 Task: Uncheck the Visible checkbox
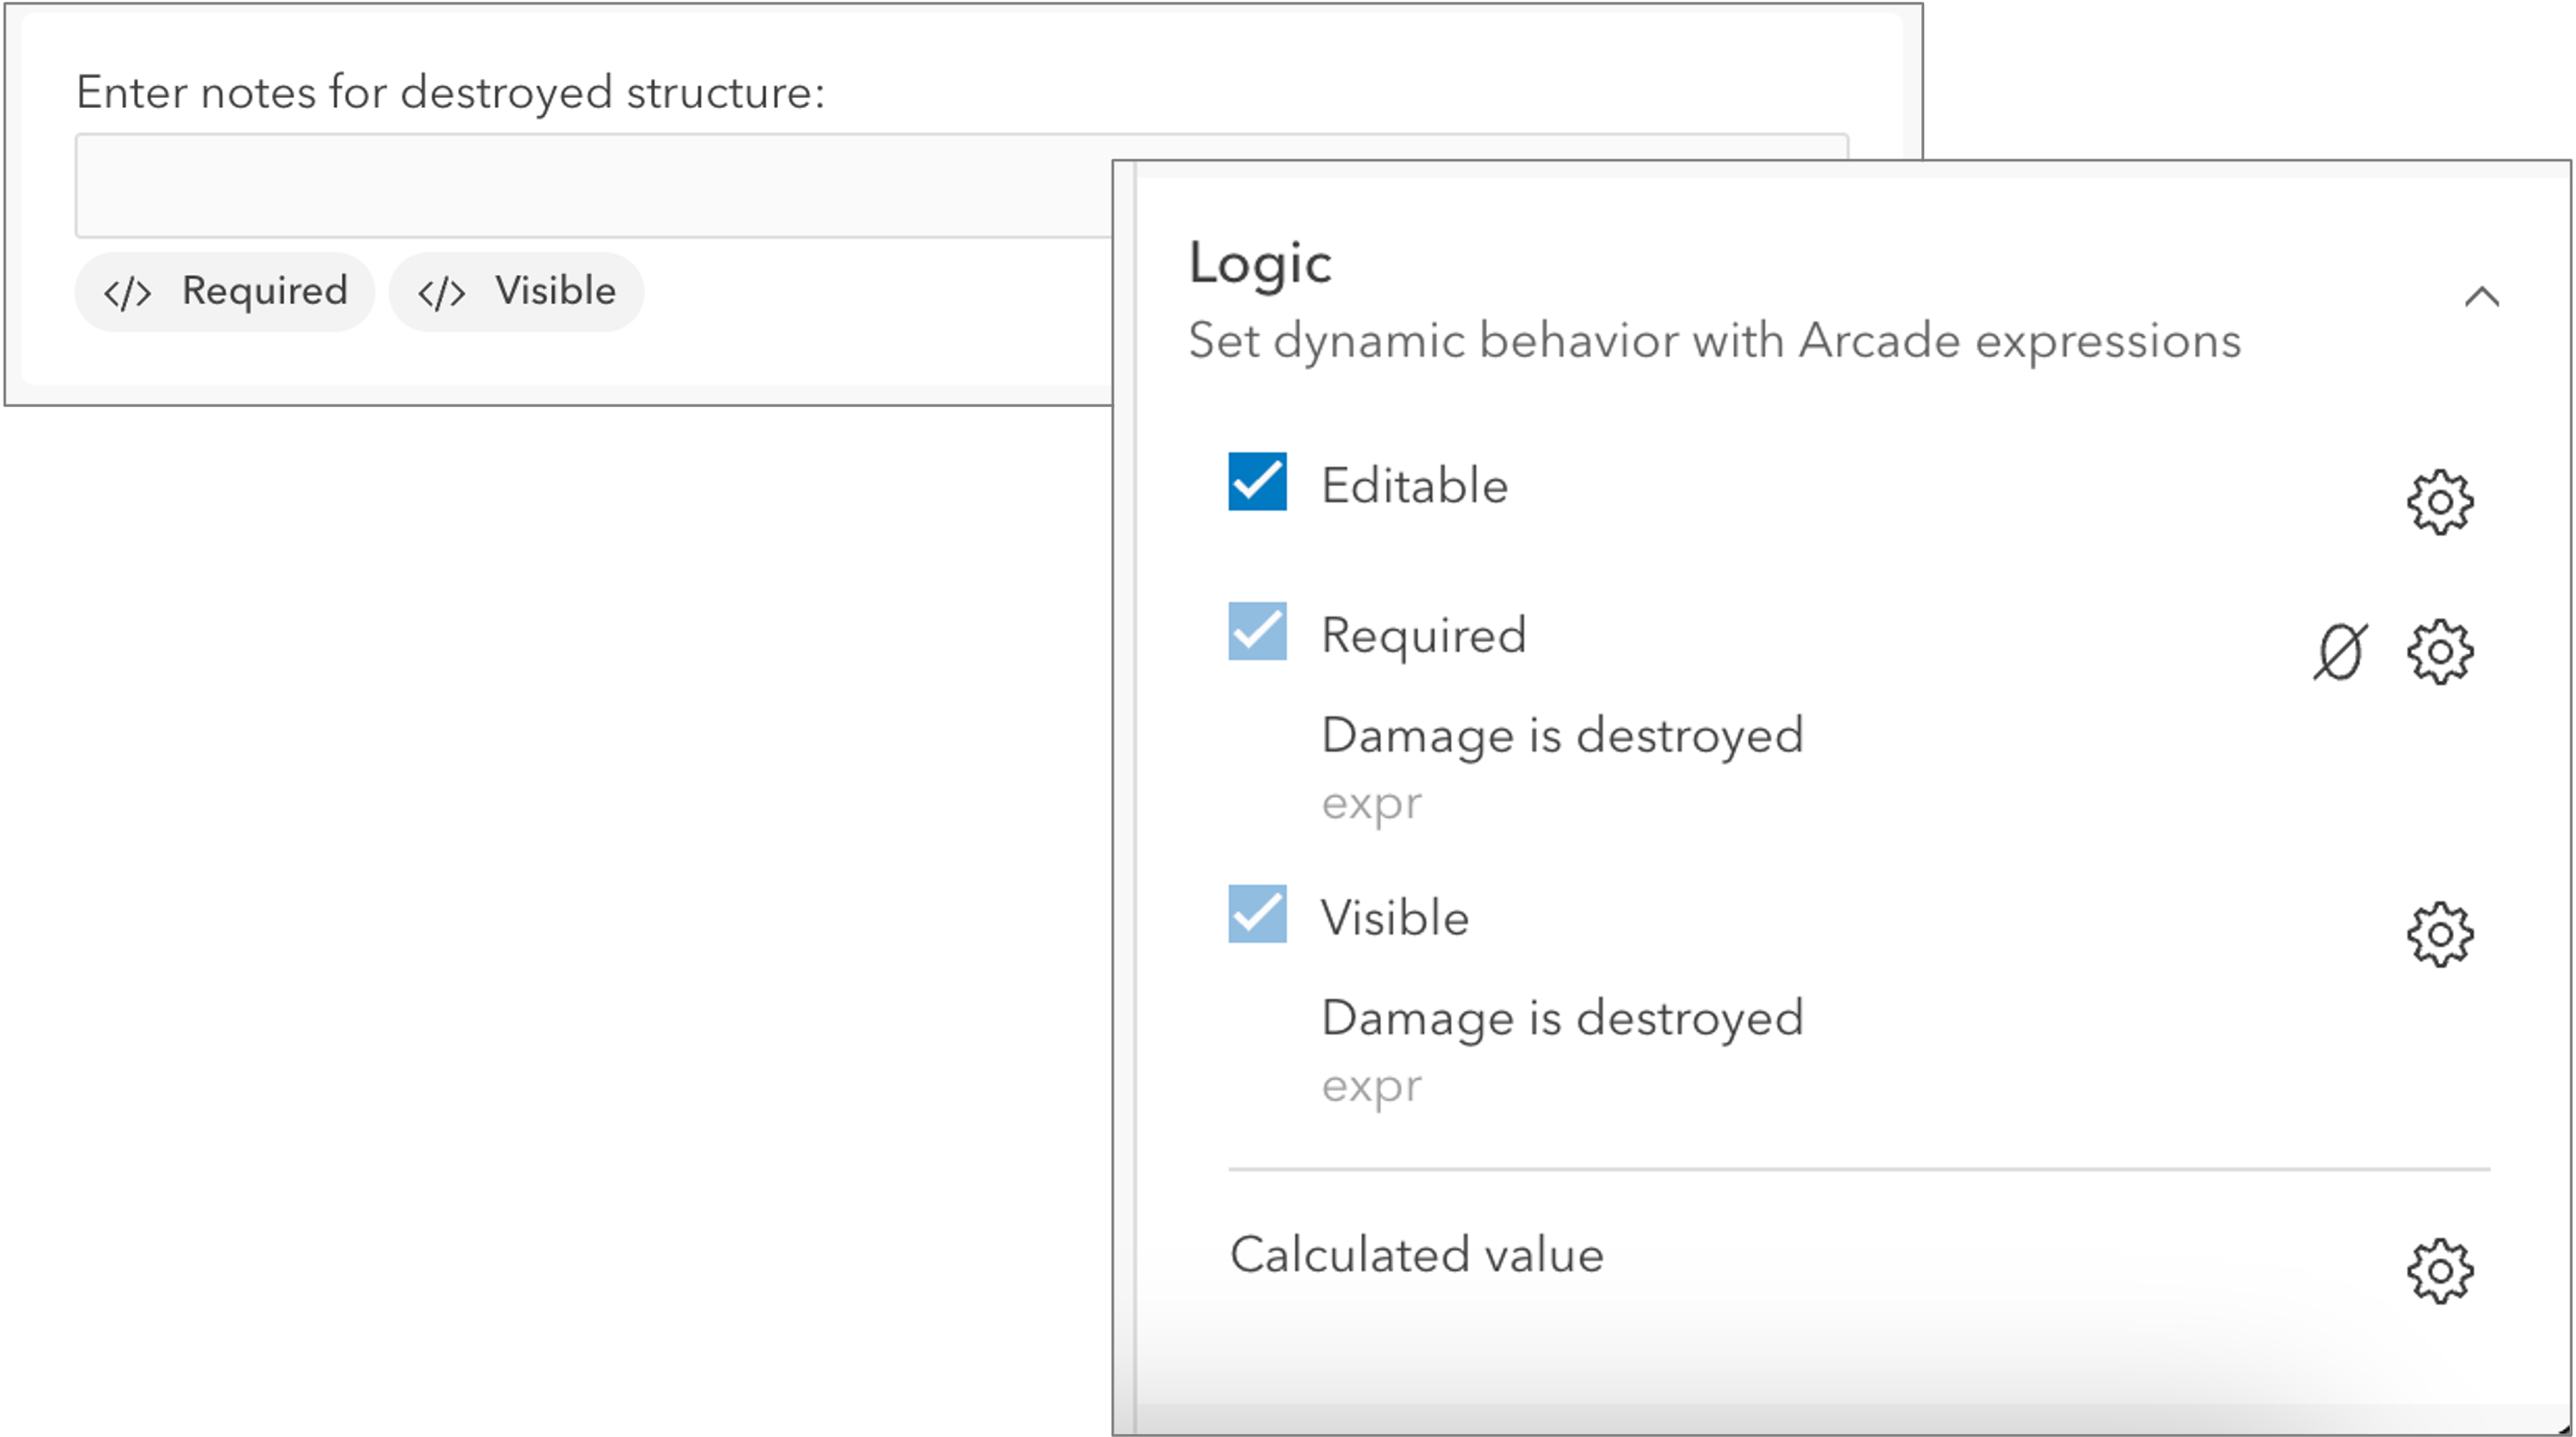[1260, 917]
